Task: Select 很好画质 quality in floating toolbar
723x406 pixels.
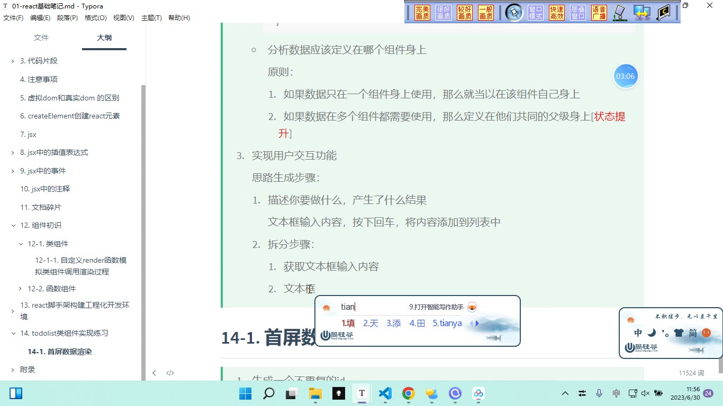Action: pos(444,13)
